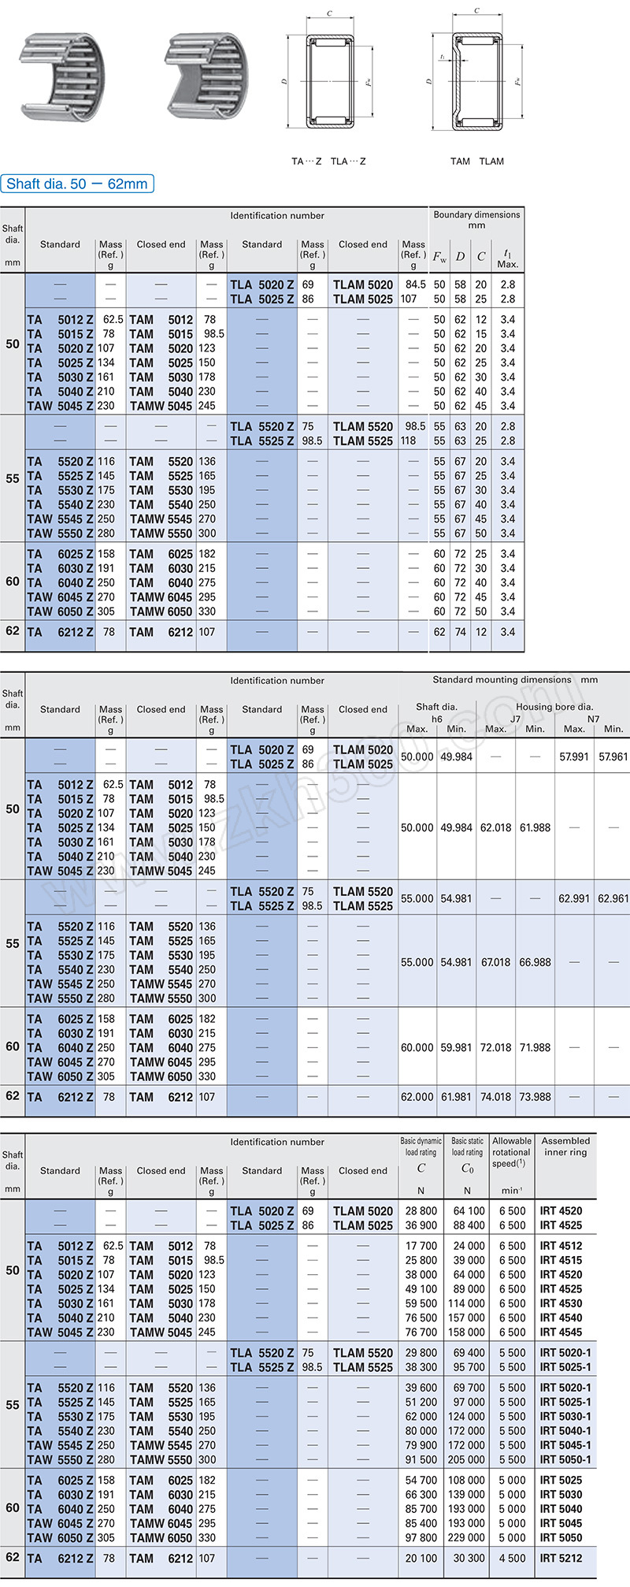630x1587 pixels.
Task: Select dynamic load rating 28 800
Action: (x=421, y=1211)
